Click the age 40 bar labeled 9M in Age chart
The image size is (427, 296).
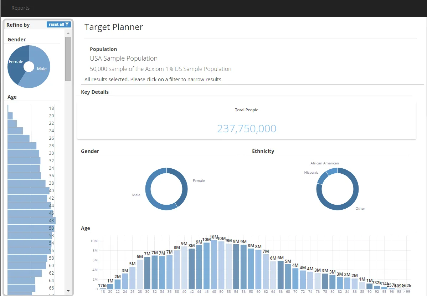184,268
